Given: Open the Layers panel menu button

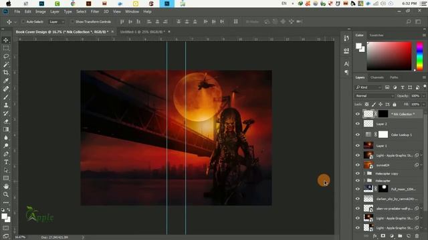Looking at the screenshot, I should (x=424, y=77).
